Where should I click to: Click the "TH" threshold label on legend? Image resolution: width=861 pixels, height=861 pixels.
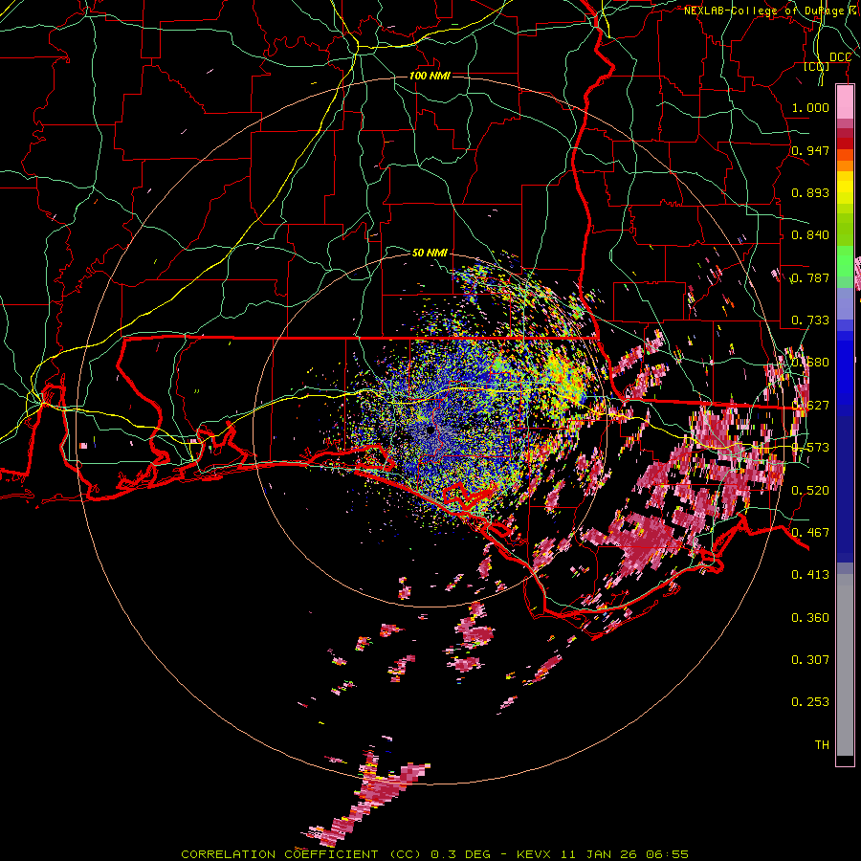(x=822, y=745)
